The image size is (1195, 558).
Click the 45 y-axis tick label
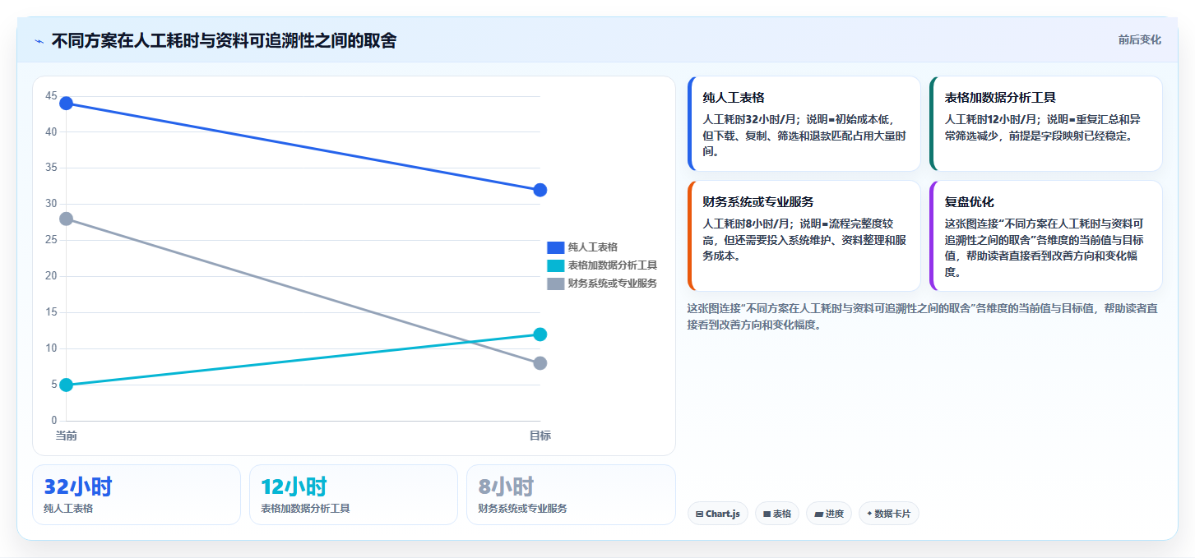coord(51,96)
